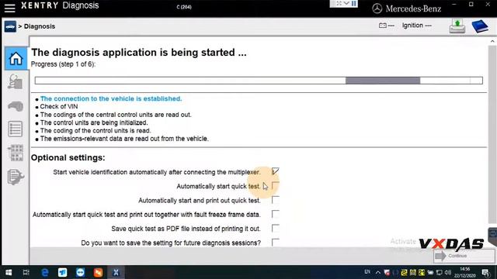Open the hamburger menu in XENTRY Diagnosis

pyautogui.click(x=10, y=8)
